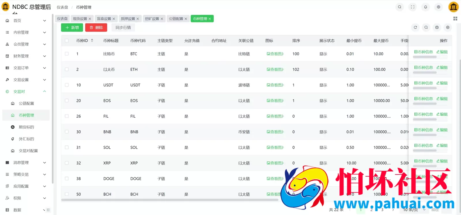Select the XRP row checkbox
The height and width of the screenshot is (215, 461).
click(67, 163)
